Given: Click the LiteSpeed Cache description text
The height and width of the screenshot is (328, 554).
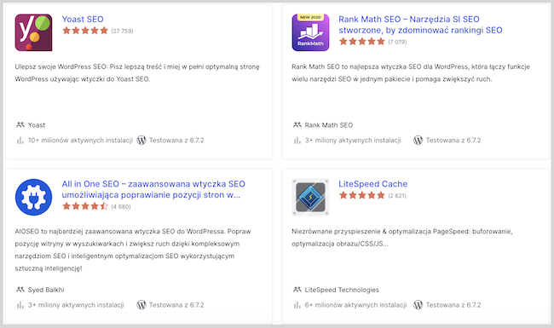Looking at the screenshot, I should tap(402, 238).
